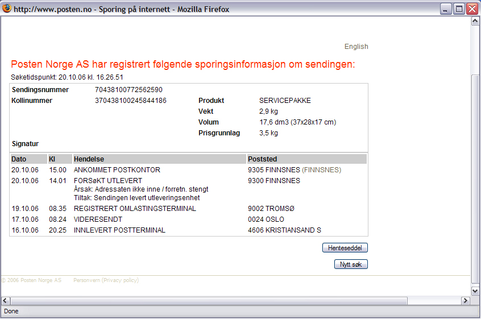The height and width of the screenshot is (319, 481).
Task: Click the Tiltak: Sendingen levert utleveringsenhet line
Action: (137, 198)
